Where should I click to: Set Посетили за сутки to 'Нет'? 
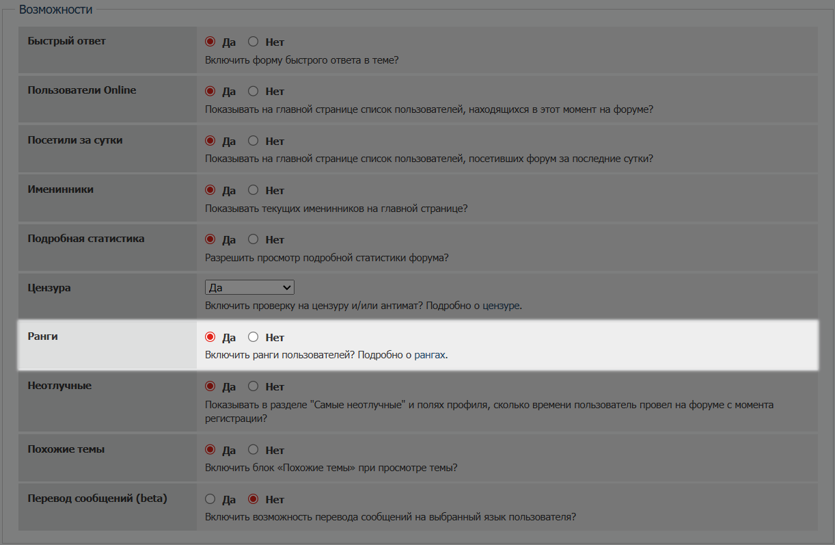pos(253,141)
